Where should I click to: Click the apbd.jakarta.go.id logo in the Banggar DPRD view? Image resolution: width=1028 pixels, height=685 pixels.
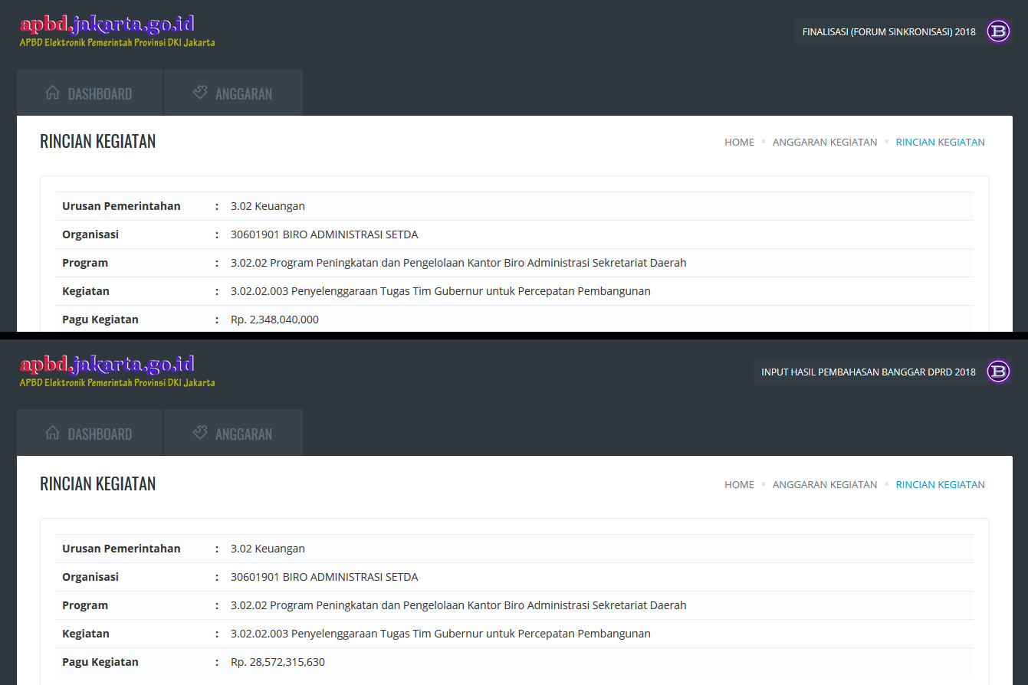(107, 365)
